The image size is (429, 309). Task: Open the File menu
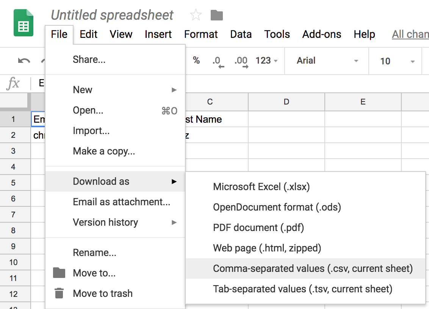pyautogui.click(x=59, y=34)
